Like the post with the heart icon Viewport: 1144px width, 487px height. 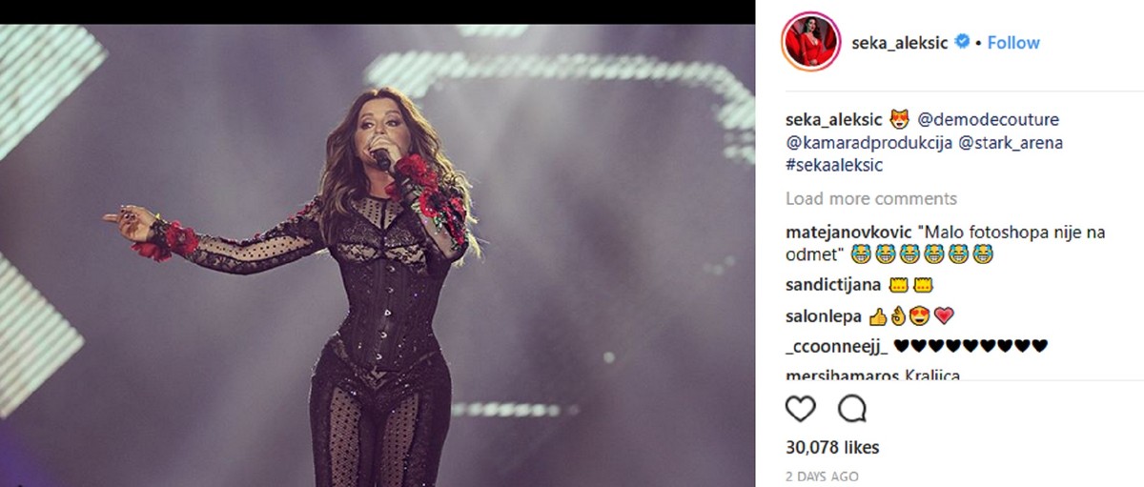801,409
